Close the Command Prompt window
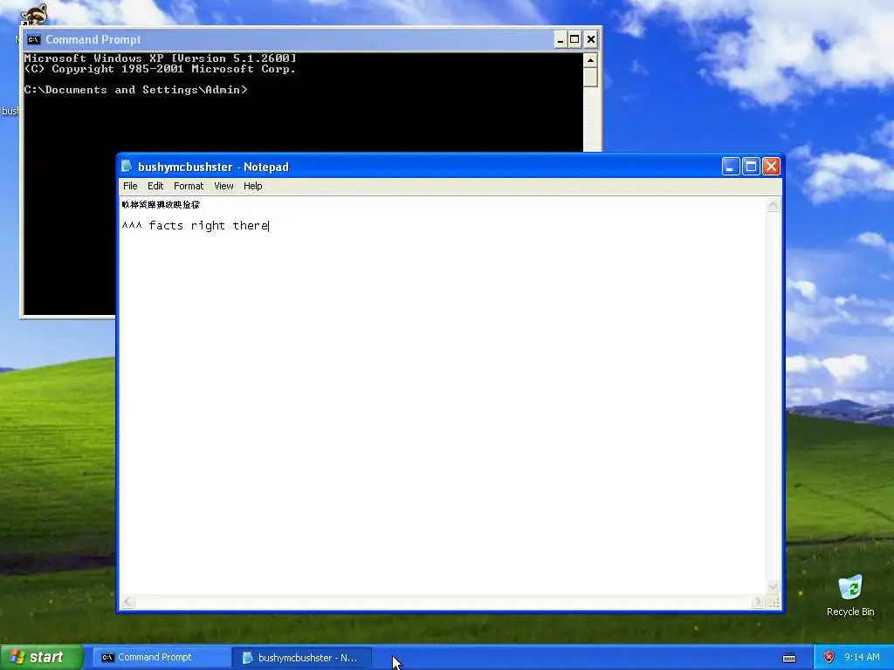Viewport: 894px width, 670px height. [x=591, y=39]
